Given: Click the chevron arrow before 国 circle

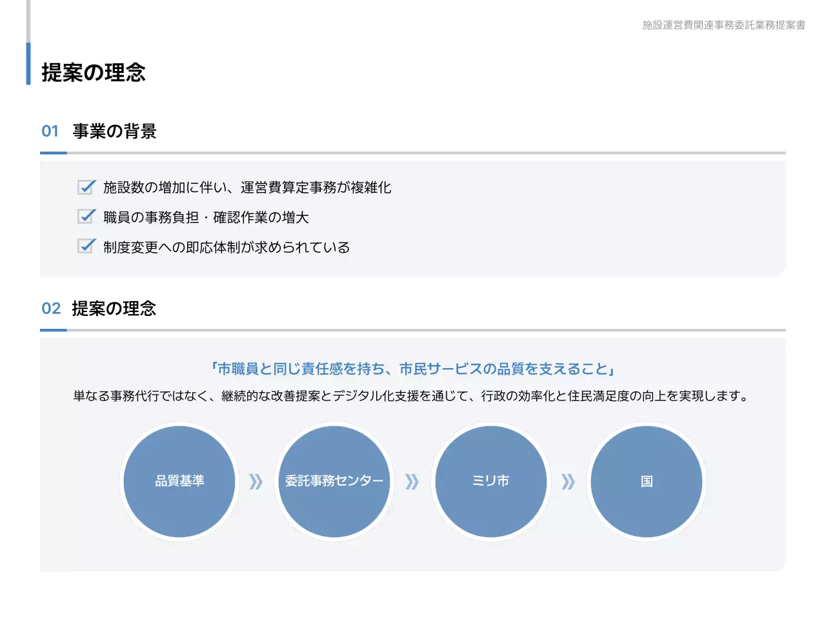Looking at the screenshot, I should pyautogui.click(x=568, y=482).
